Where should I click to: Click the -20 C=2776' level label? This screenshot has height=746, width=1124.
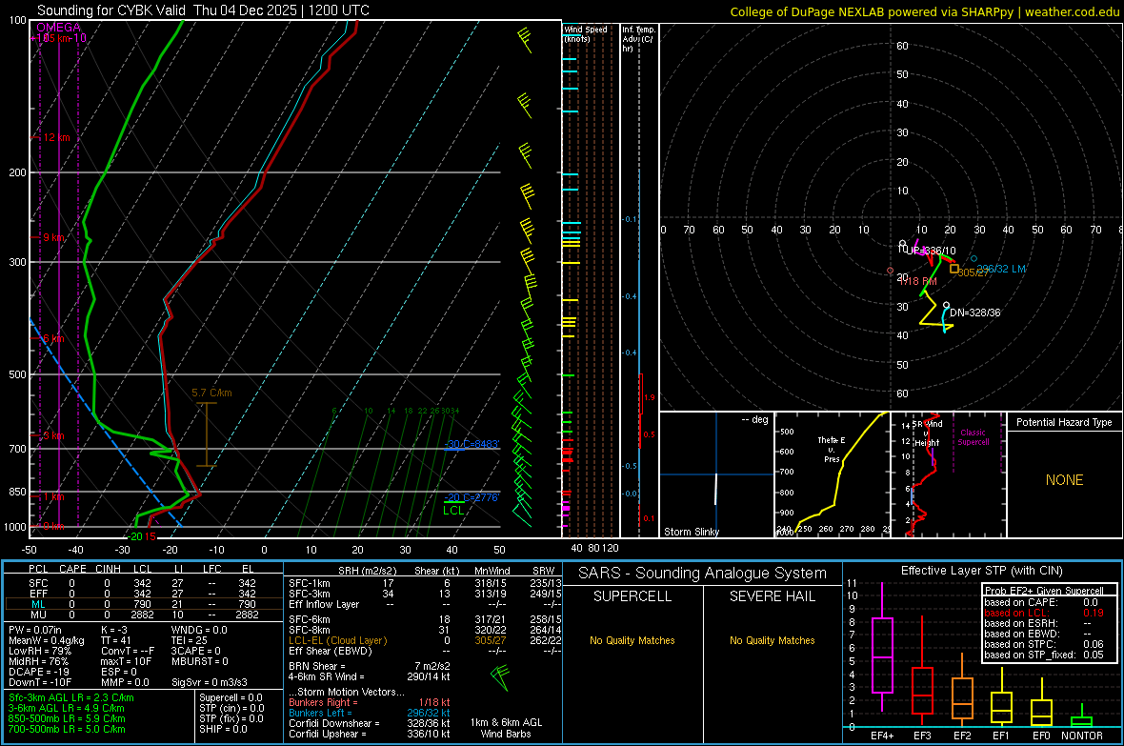pos(472,497)
